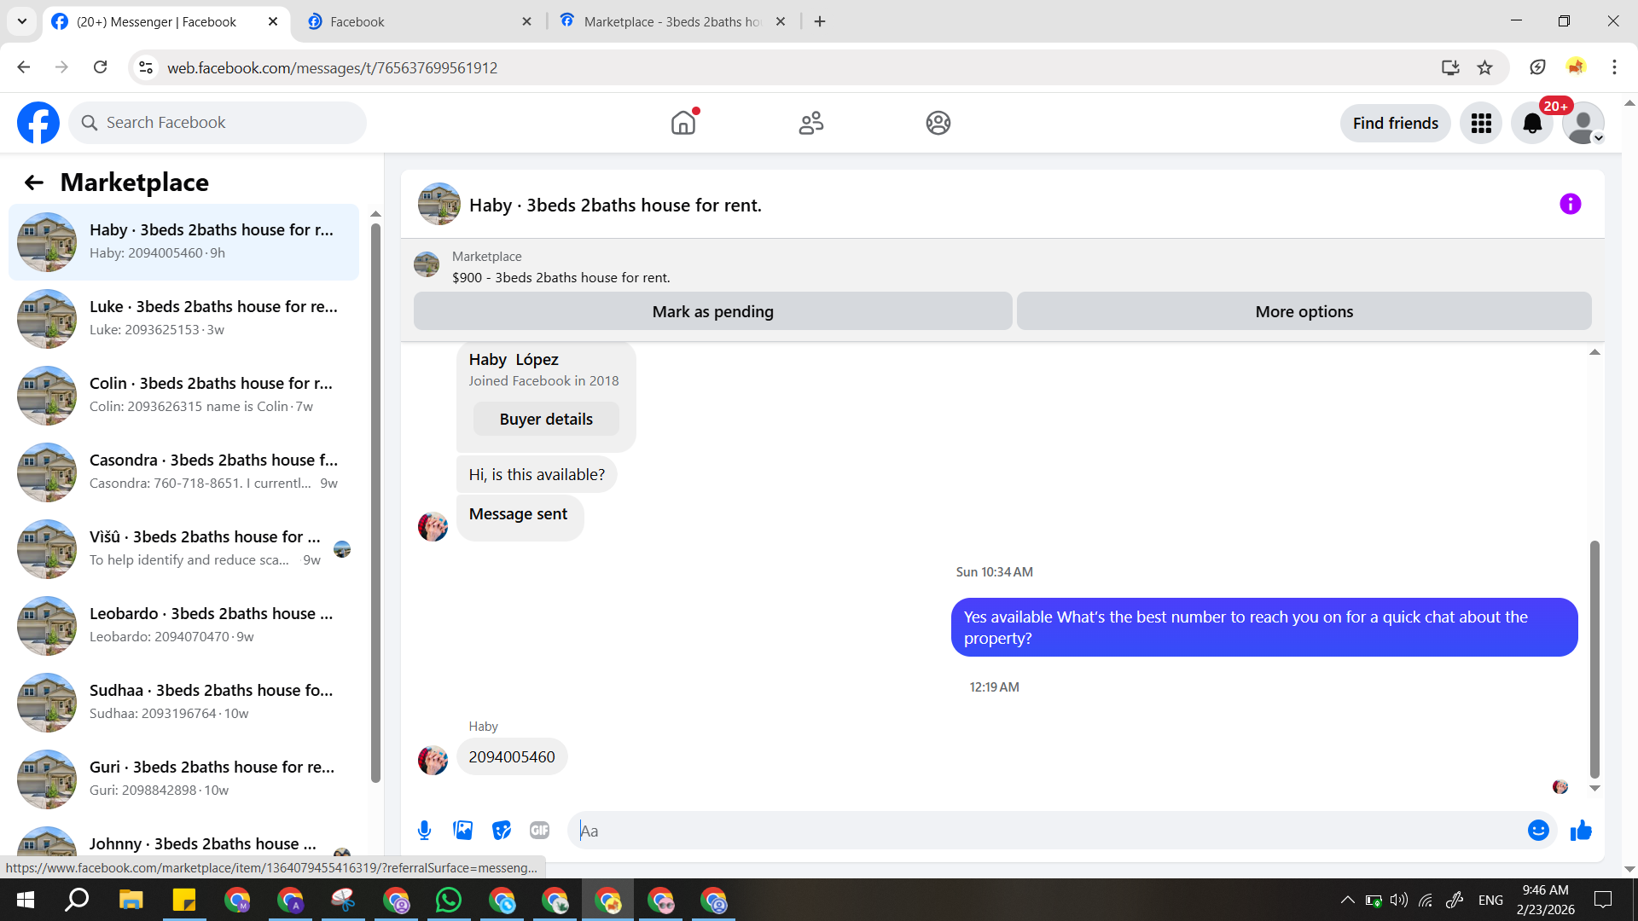
Task: Click the chat messages scrollbar
Action: click(1594, 659)
